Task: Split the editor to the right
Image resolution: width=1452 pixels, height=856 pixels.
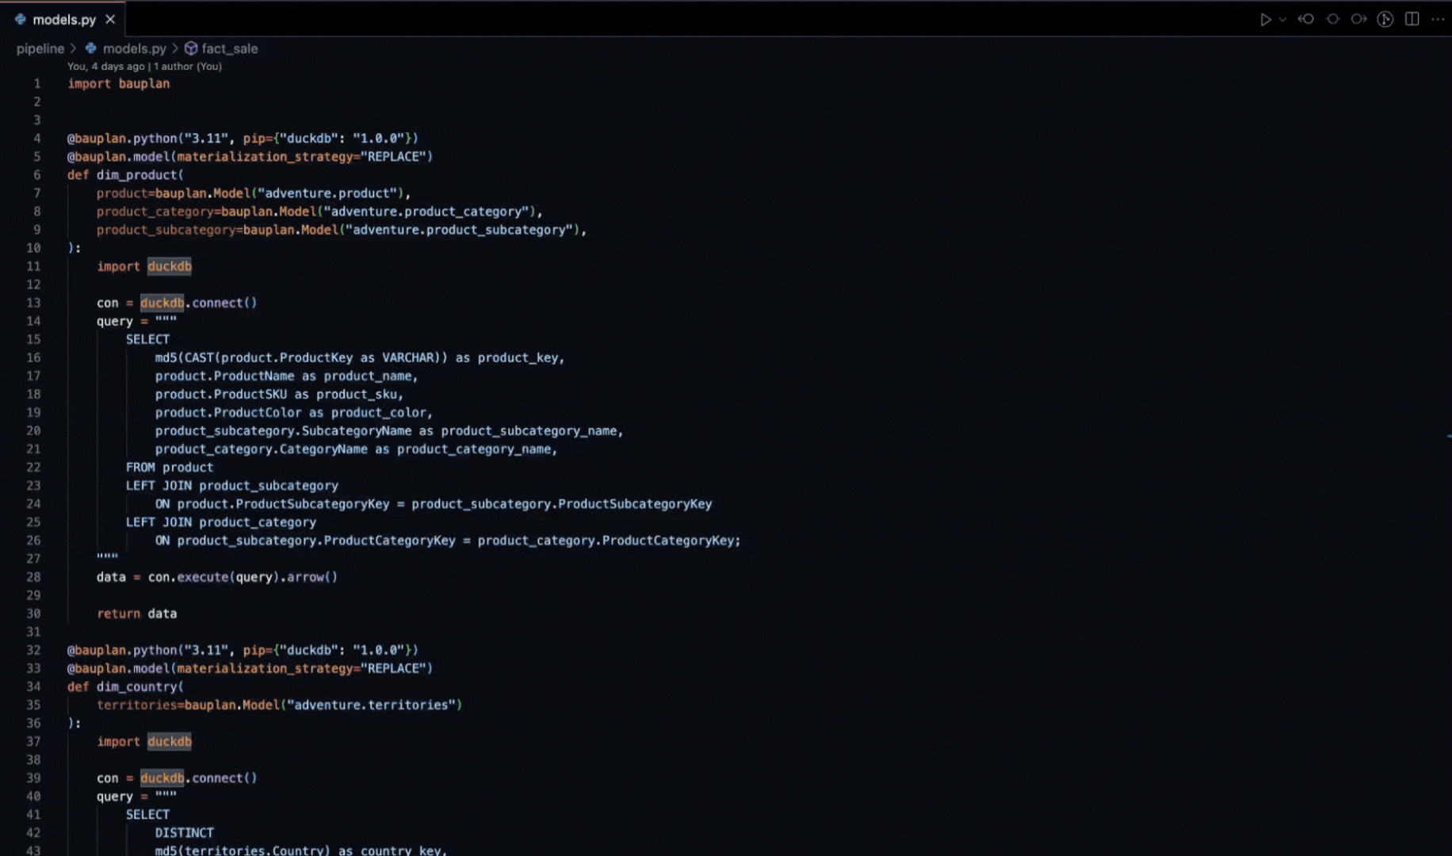Action: coord(1412,19)
